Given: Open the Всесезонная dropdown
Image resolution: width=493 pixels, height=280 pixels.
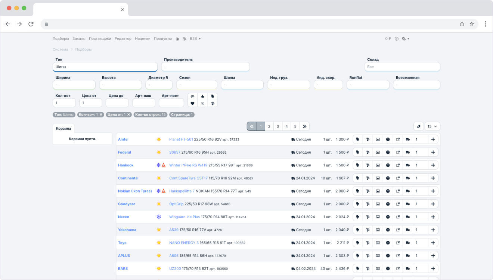Looking at the screenshot, I should (416, 85).
